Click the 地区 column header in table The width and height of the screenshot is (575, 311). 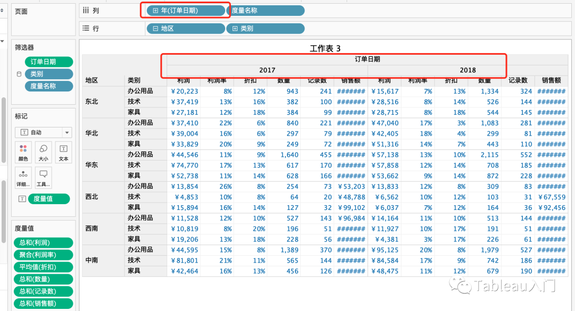(92, 80)
